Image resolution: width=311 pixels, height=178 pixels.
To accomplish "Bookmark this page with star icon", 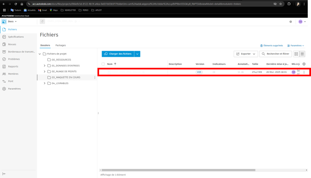I will point(280,4).
